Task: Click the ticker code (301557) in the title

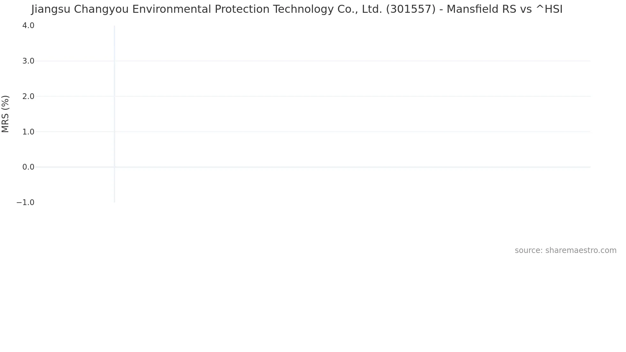Action: [x=410, y=10]
